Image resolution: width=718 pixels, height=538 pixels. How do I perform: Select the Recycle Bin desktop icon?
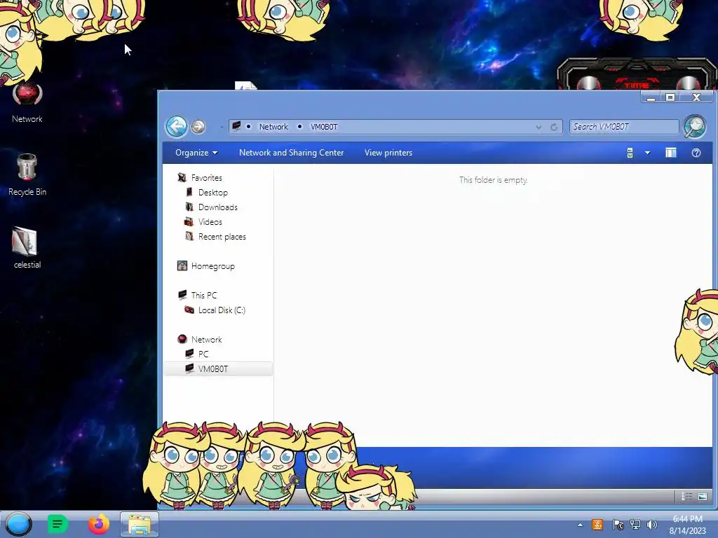[x=27, y=175]
